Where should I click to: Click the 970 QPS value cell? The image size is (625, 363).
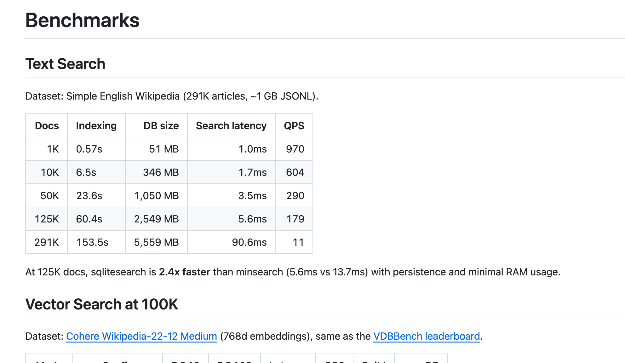coord(295,149)
